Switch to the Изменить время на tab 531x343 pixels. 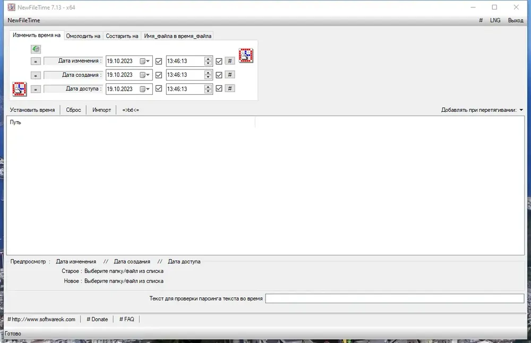click(x=37, y=35)
